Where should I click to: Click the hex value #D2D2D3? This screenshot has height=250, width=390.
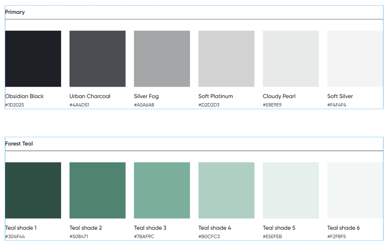pos(209,105)
